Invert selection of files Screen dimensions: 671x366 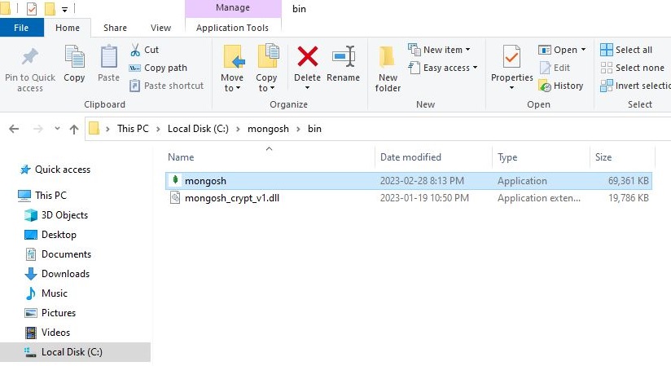(x=635, y=86)
